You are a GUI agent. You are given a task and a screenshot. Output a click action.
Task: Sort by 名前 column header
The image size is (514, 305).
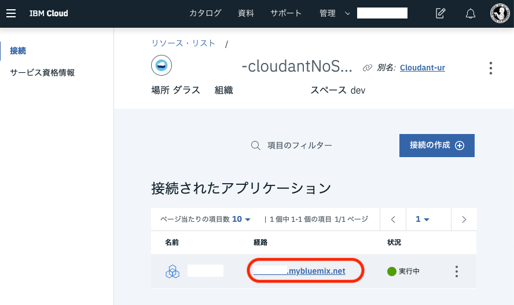click(172, 243)
